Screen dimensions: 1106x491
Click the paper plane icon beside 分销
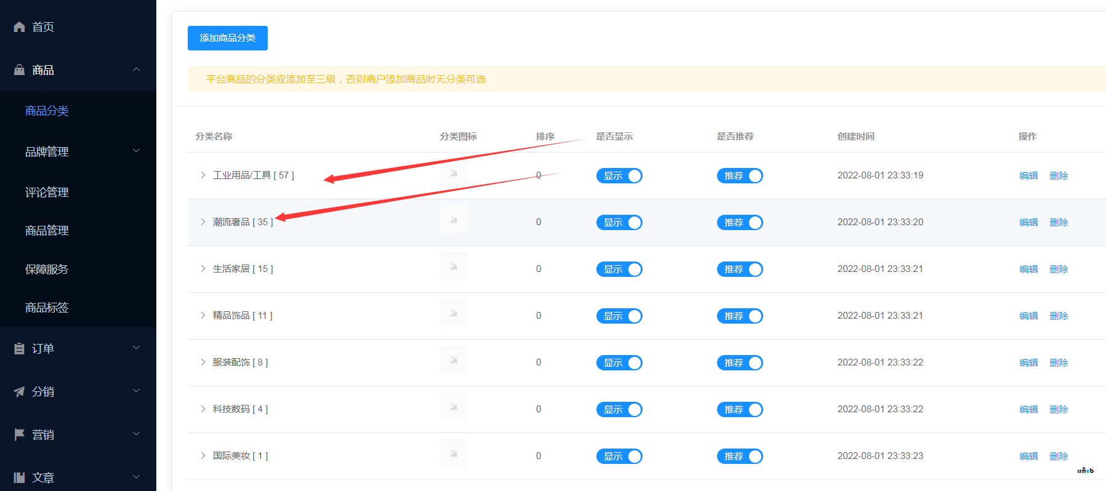19,392
